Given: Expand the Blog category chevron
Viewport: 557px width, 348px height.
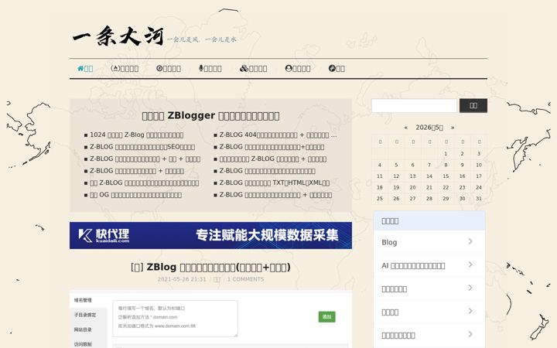Looking at the screenshot, I should pos(470,241).
